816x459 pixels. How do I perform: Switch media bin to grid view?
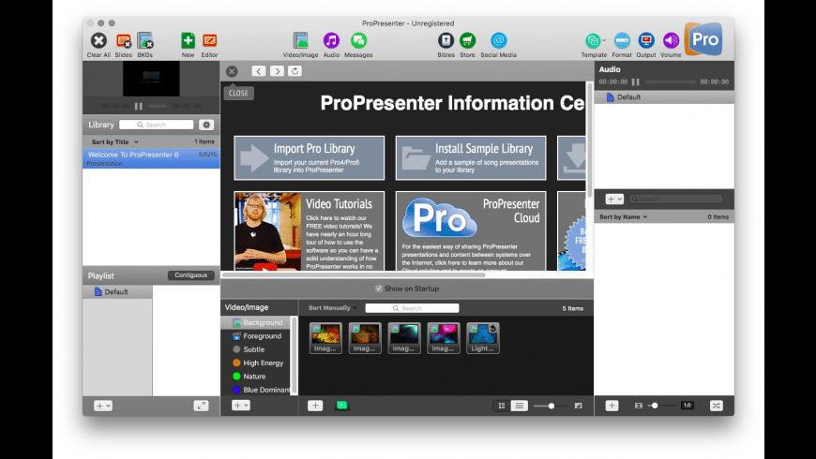[502, 406]
